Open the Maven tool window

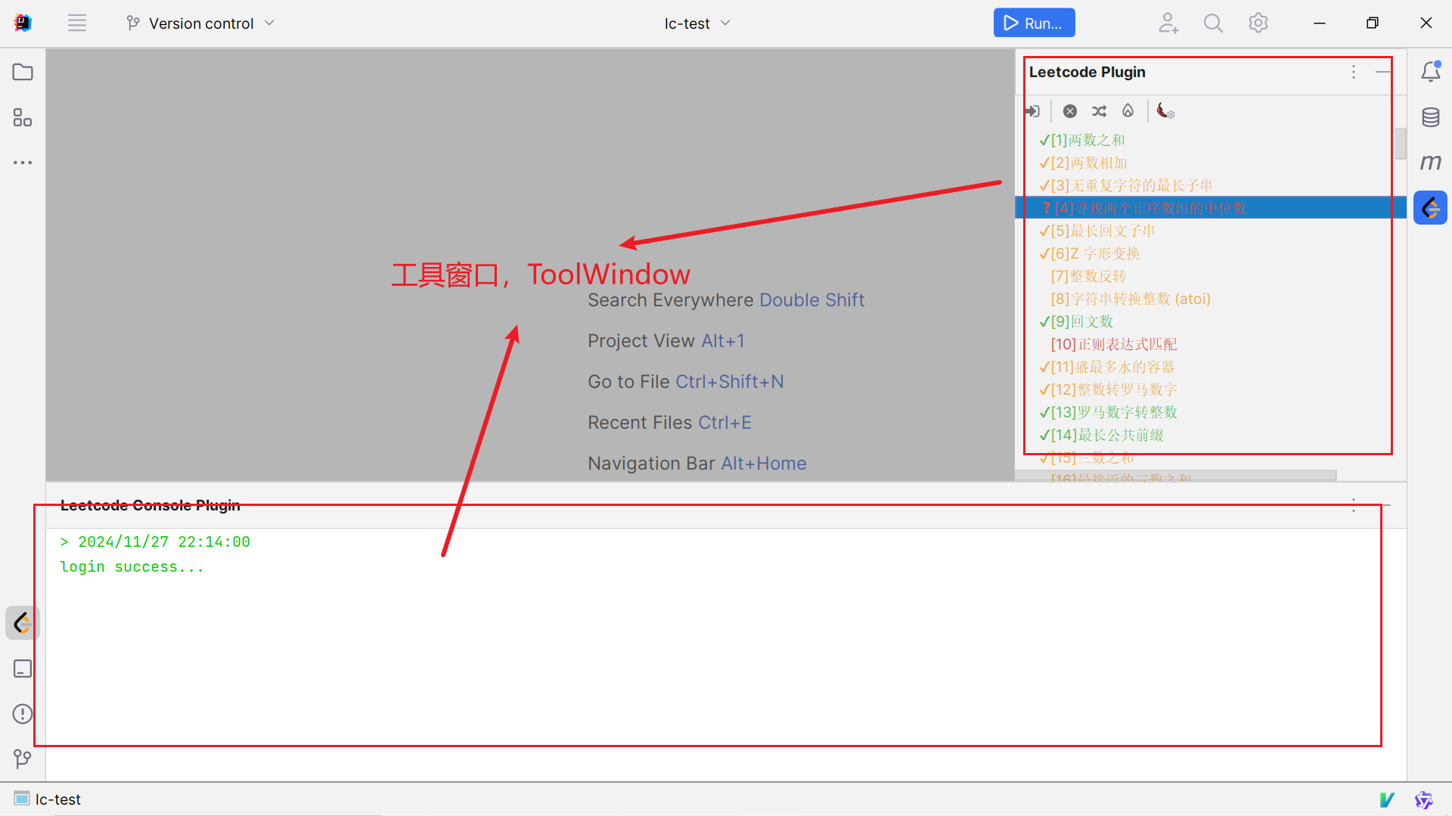click(x=1431, y=162)
